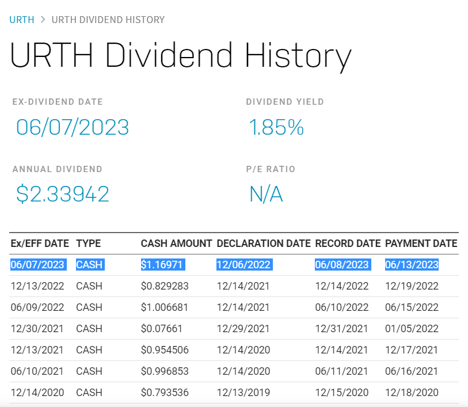Click the highlighted ex date 06/07/2023 cell
The height and width of the screenshot is (407, 468).
[39, 265]
